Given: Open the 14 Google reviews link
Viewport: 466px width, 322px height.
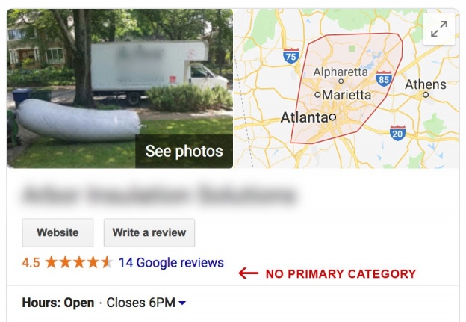Looking at the screenshot, I should pyautogui.click(x=171, y=263).
